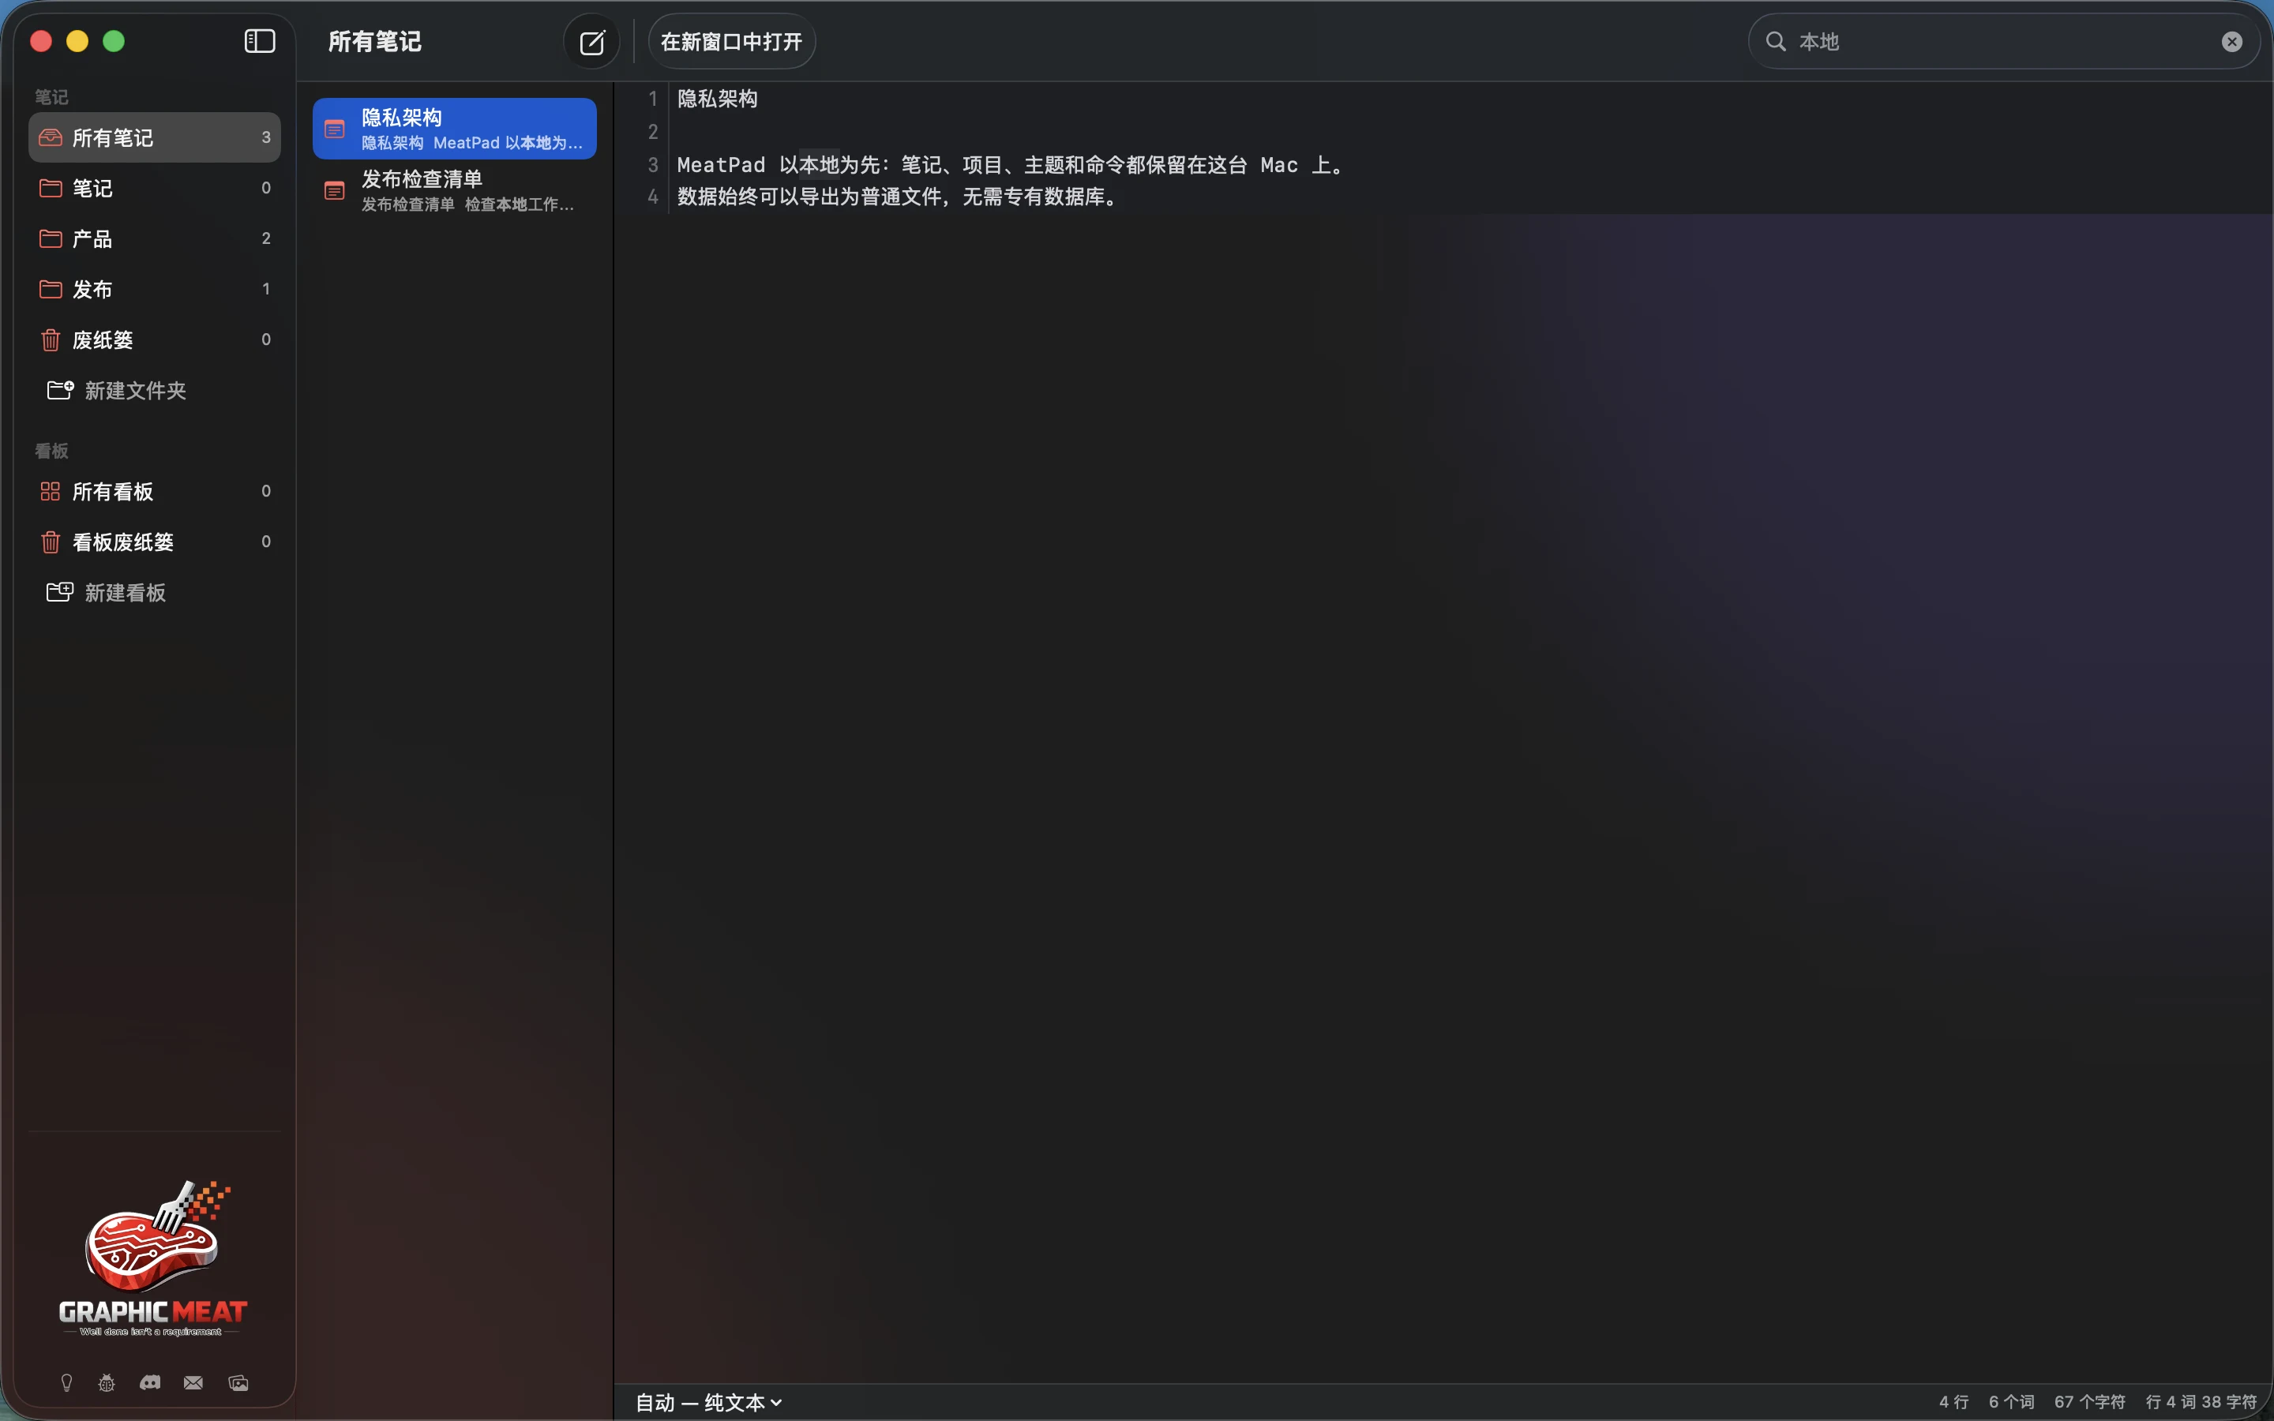Open the 废纸篓 trash in notes section
Screen dimensions: 2274x1421
pos(155,340)
